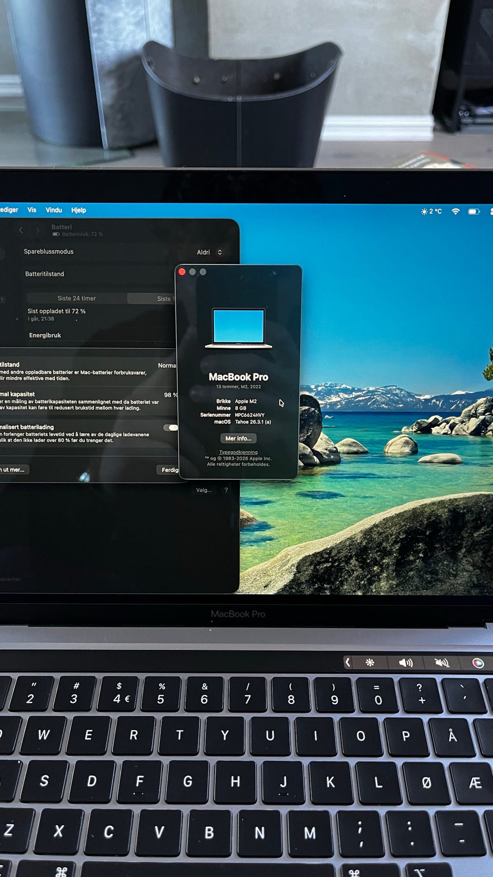493x877 pixels.
Task: Open the Typegodkjenning link
Action: 238,452
